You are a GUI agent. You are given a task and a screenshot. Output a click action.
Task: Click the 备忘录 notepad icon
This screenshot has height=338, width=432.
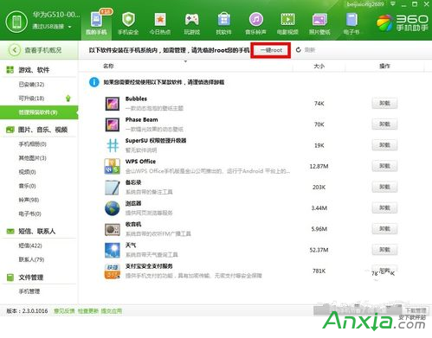(113, 188)
